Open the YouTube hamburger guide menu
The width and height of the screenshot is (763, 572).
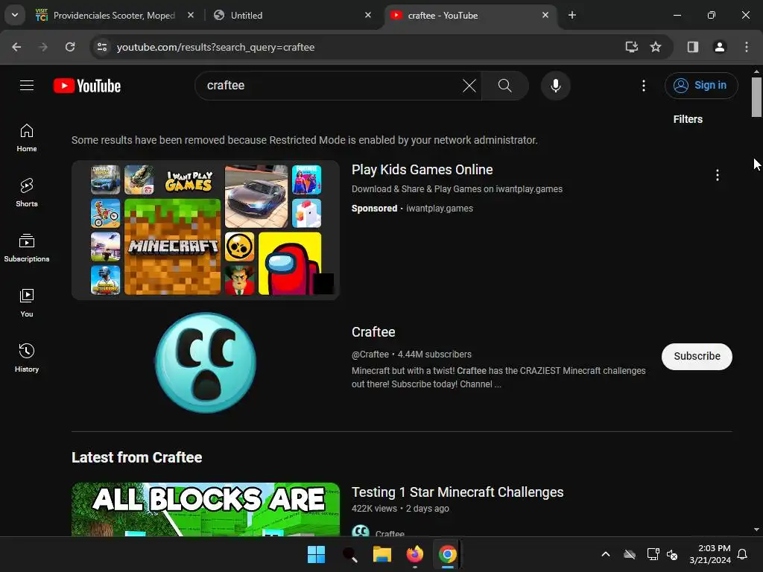pos(27,86)
